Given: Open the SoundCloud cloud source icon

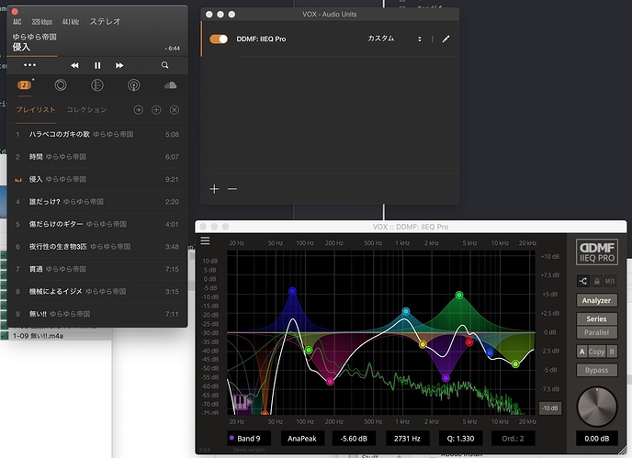Looking at the screenshot, I should tap(170, 85).
